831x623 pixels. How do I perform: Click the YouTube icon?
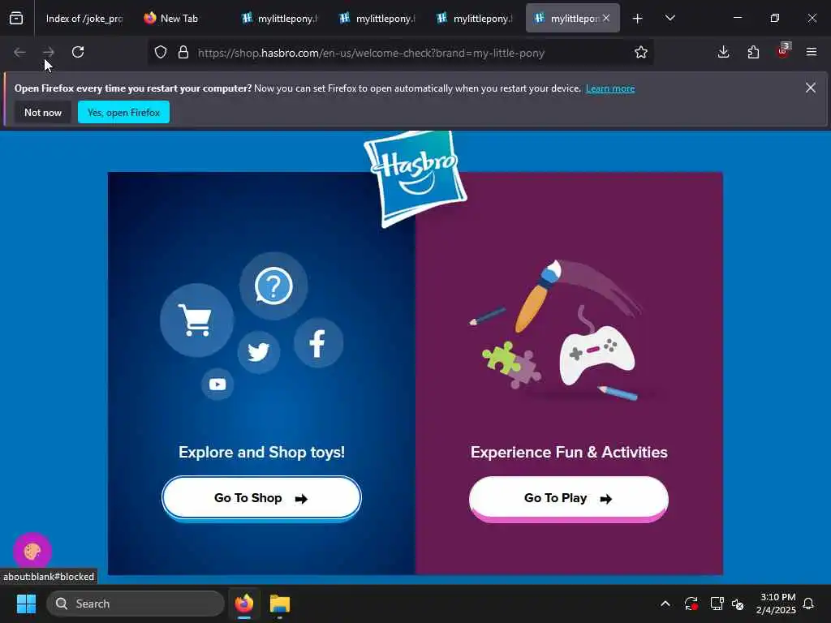[x=217, y=384]
